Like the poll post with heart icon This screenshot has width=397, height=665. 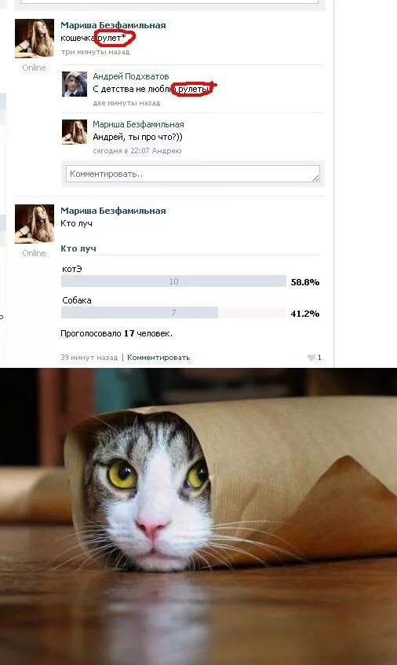[315, 358]
